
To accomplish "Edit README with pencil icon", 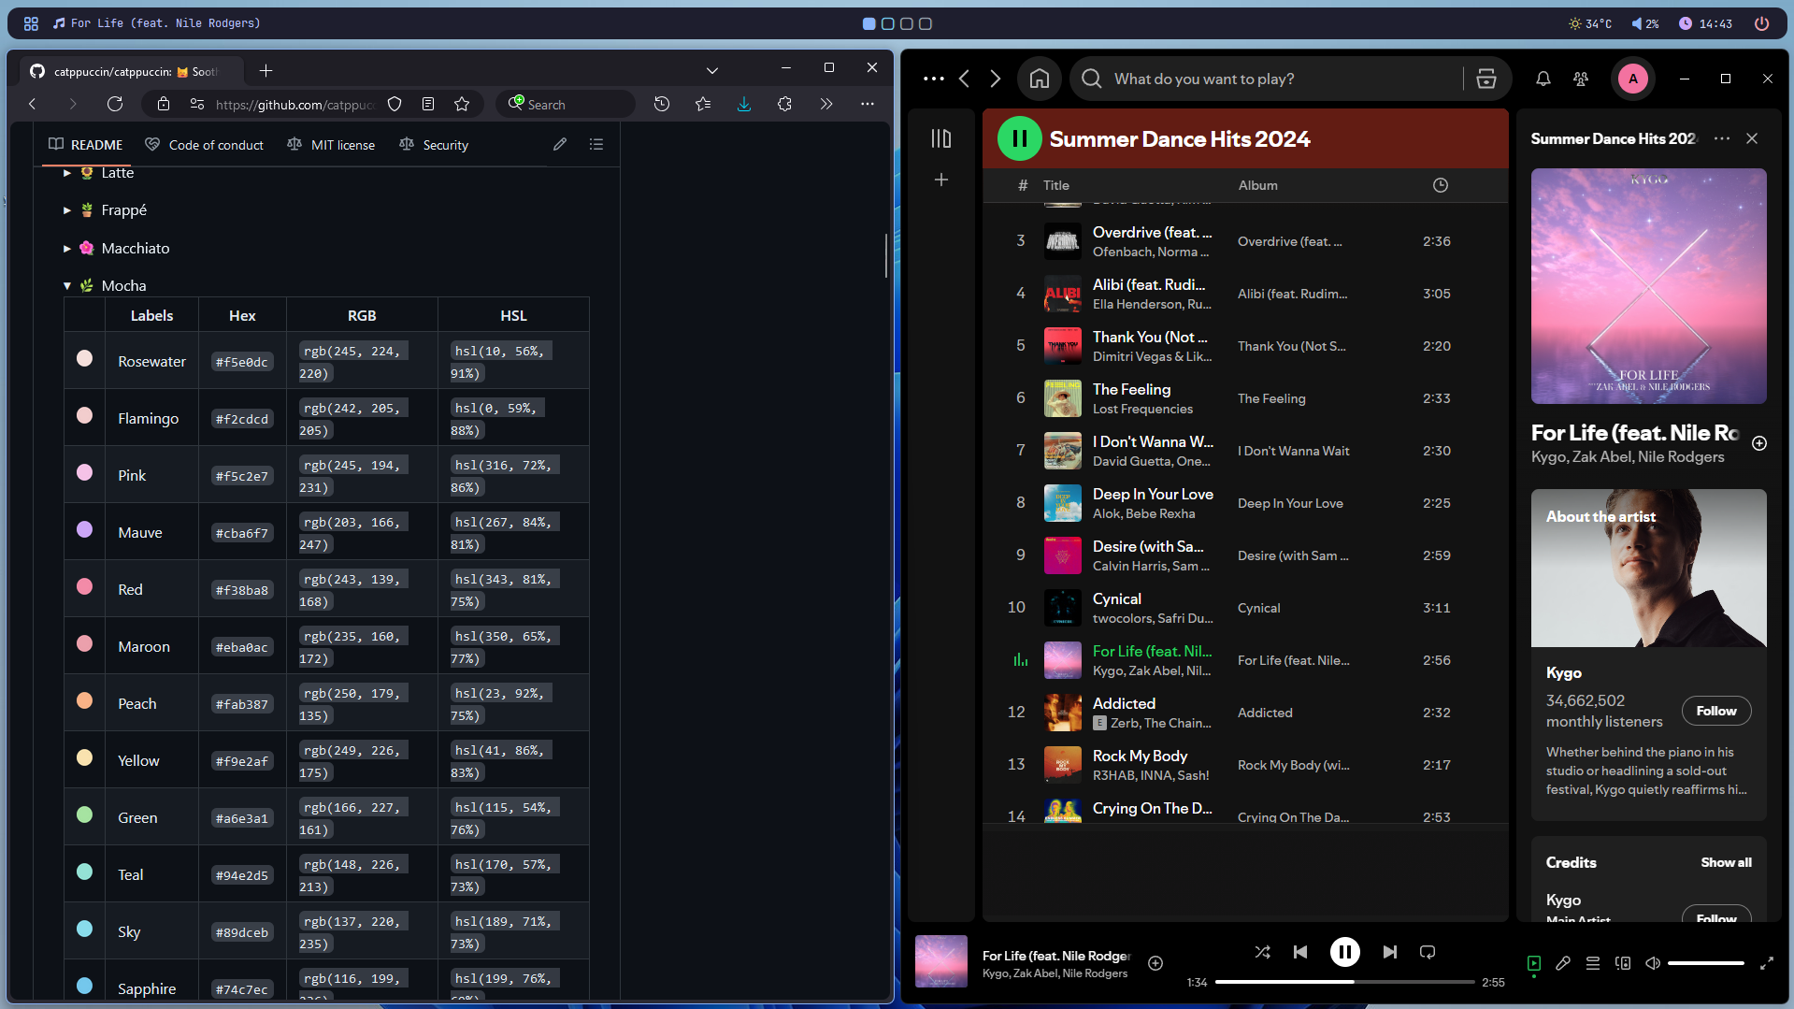I will 560,144.
